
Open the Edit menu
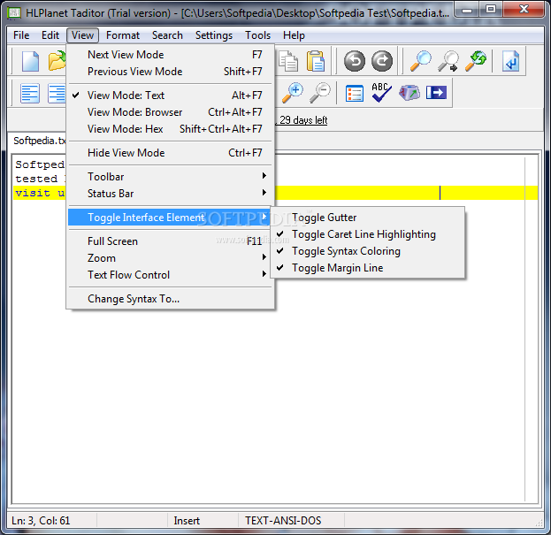(x=50, y=35)
